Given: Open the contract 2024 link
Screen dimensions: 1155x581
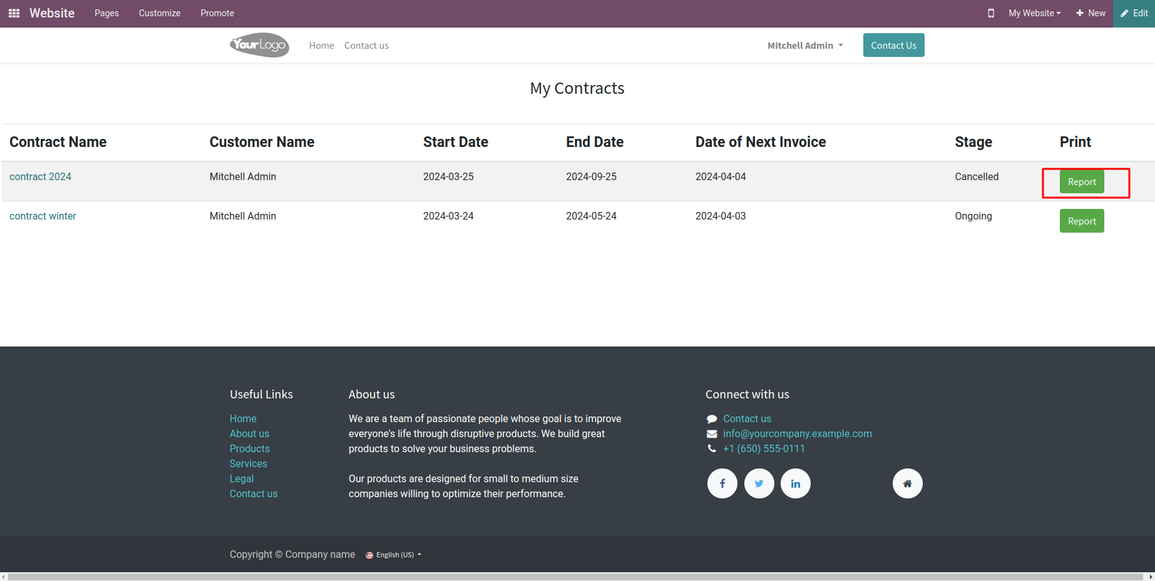Looking at the screenshot, I should point(40,176).
